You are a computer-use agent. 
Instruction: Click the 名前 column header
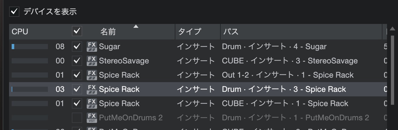pos(108,32)
